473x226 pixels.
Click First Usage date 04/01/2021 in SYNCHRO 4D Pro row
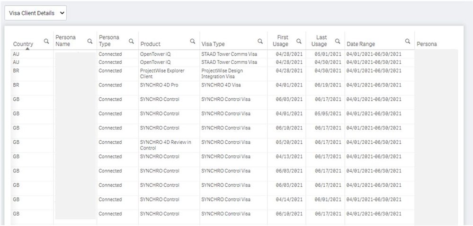289,85
